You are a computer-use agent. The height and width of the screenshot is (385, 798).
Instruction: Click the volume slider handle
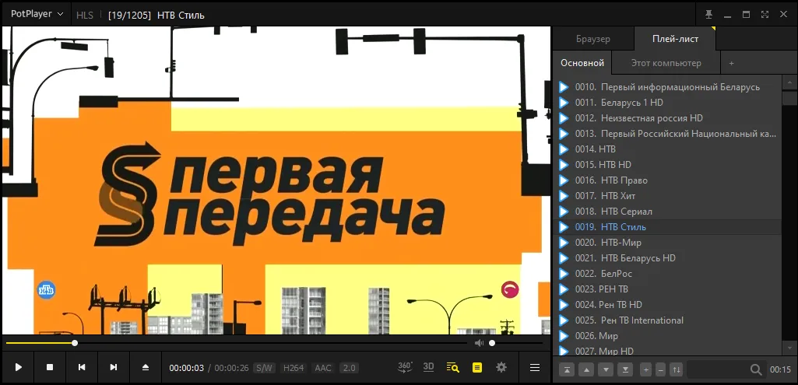(x=492, y=343)
